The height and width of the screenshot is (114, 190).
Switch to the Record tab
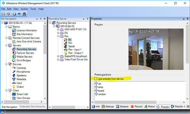[136, 107]
